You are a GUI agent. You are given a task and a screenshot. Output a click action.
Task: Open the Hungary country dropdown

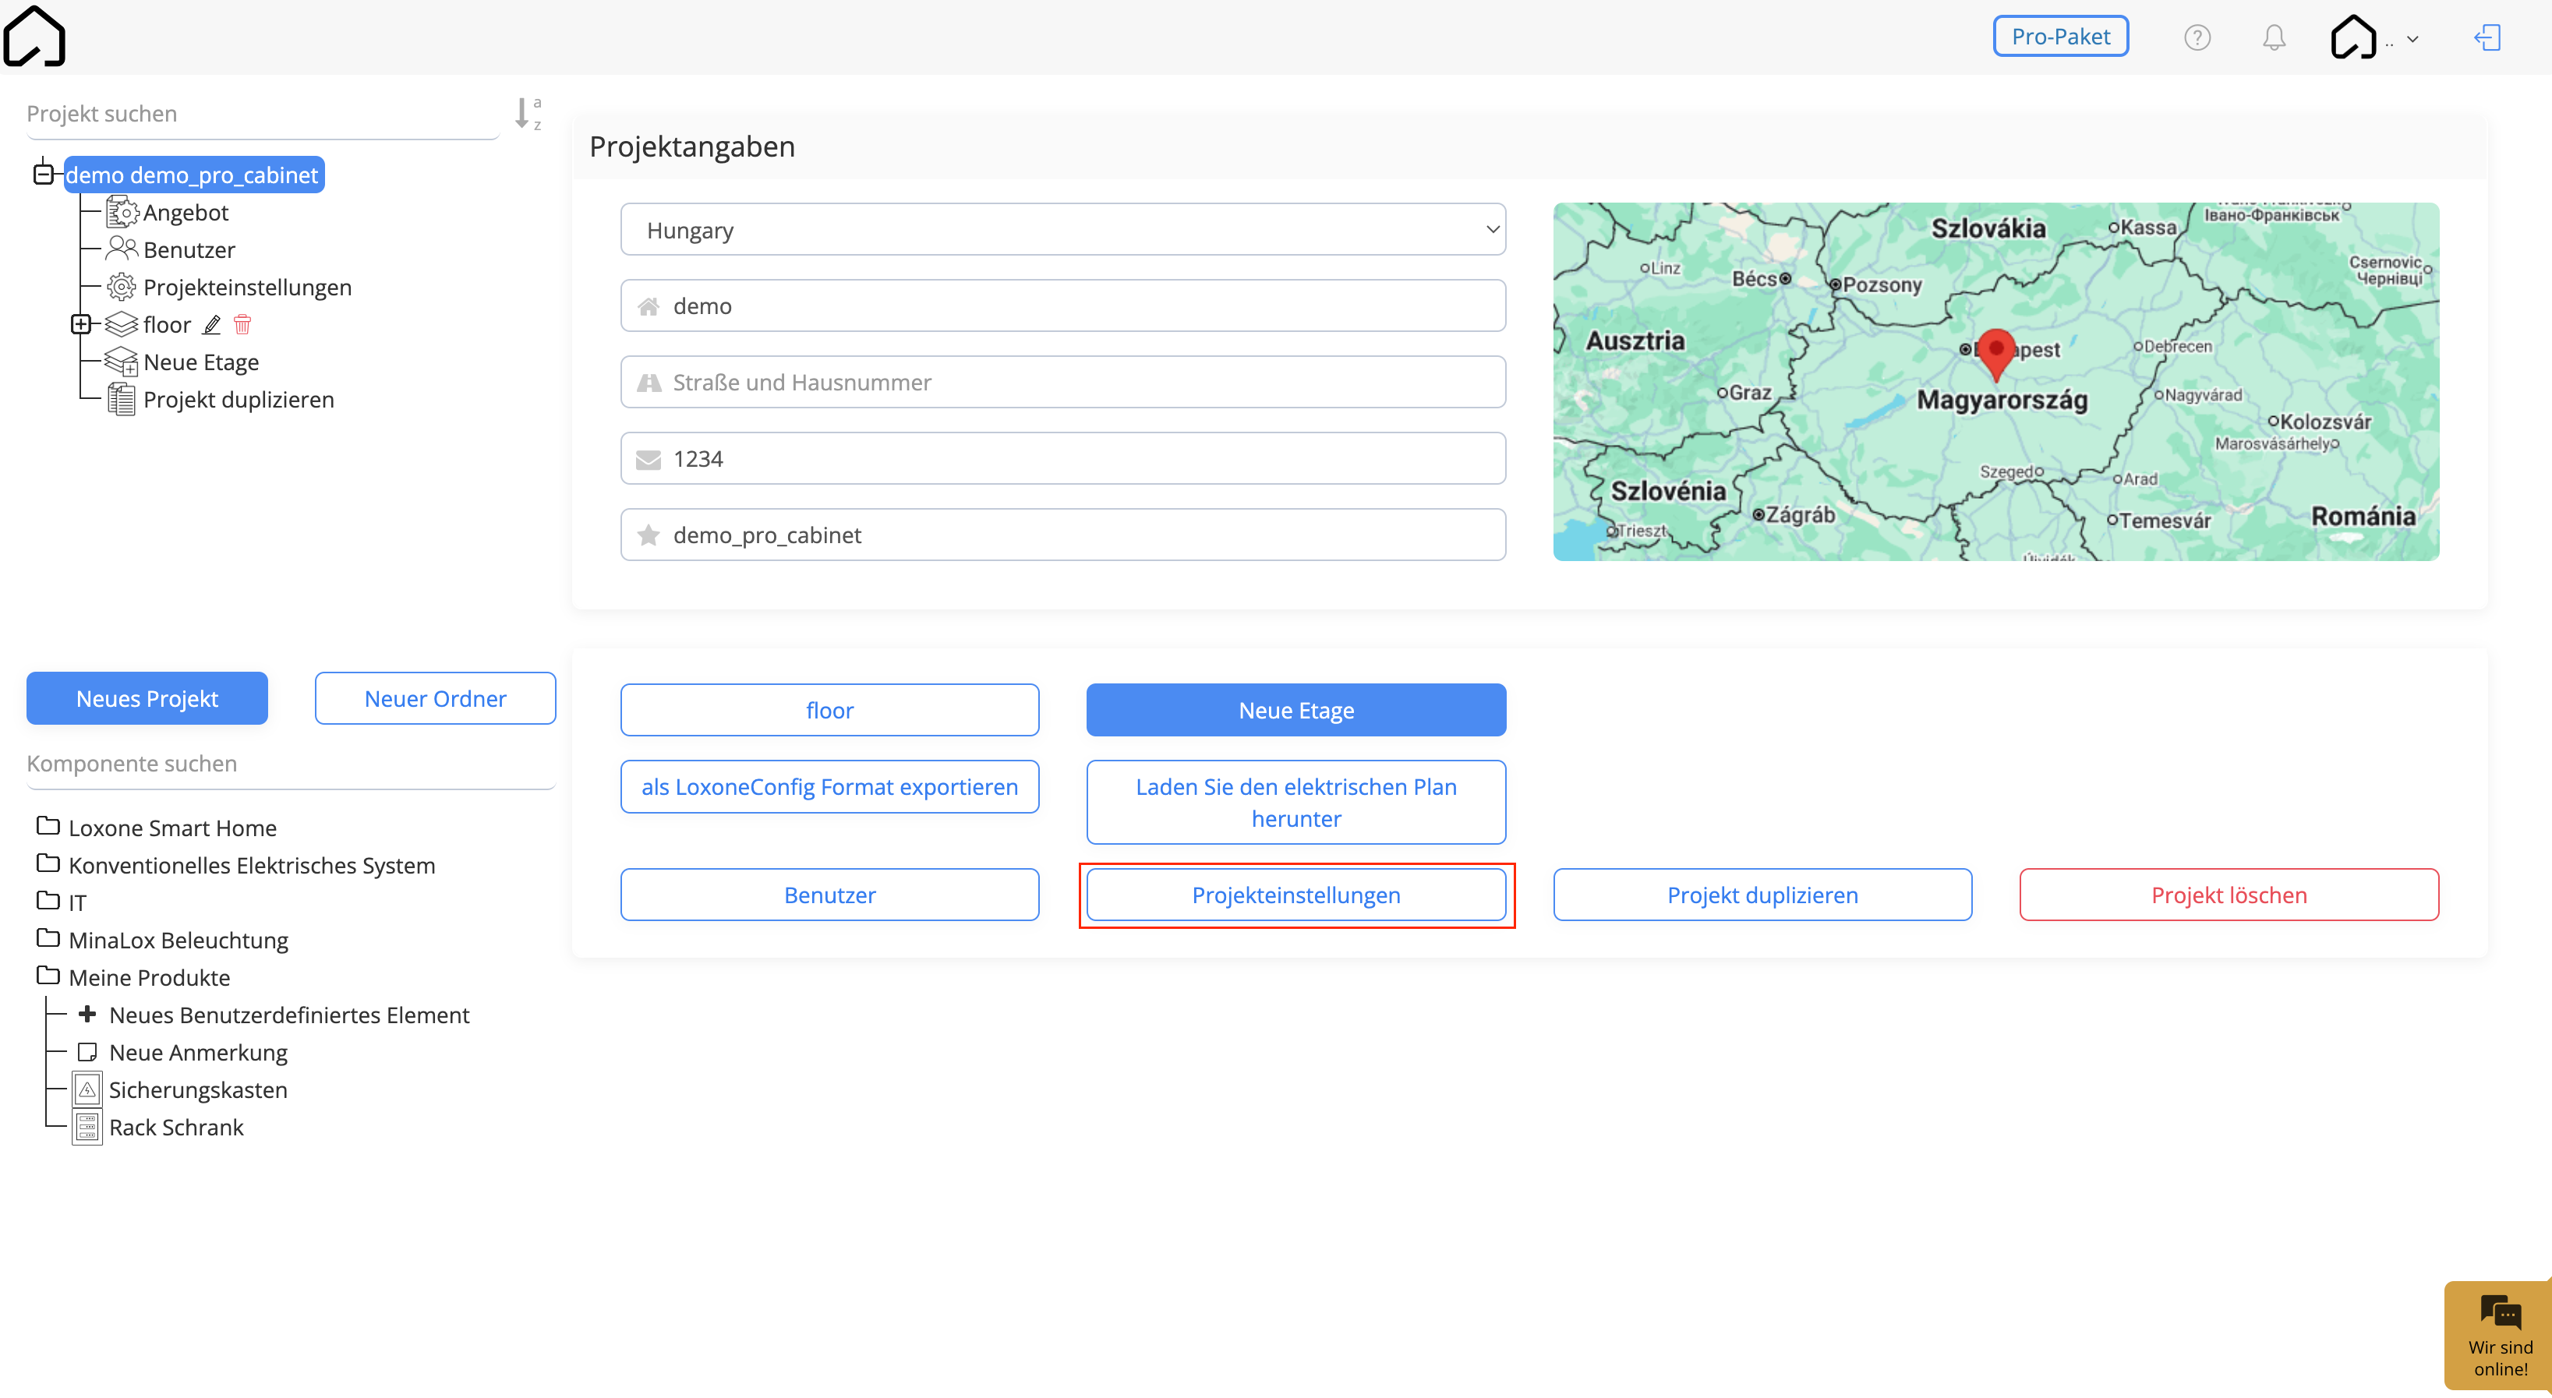(1063, 230)
